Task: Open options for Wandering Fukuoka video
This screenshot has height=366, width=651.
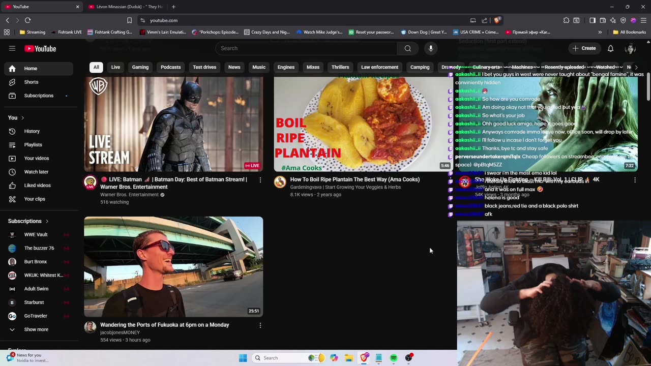Action: pos(260,325)
